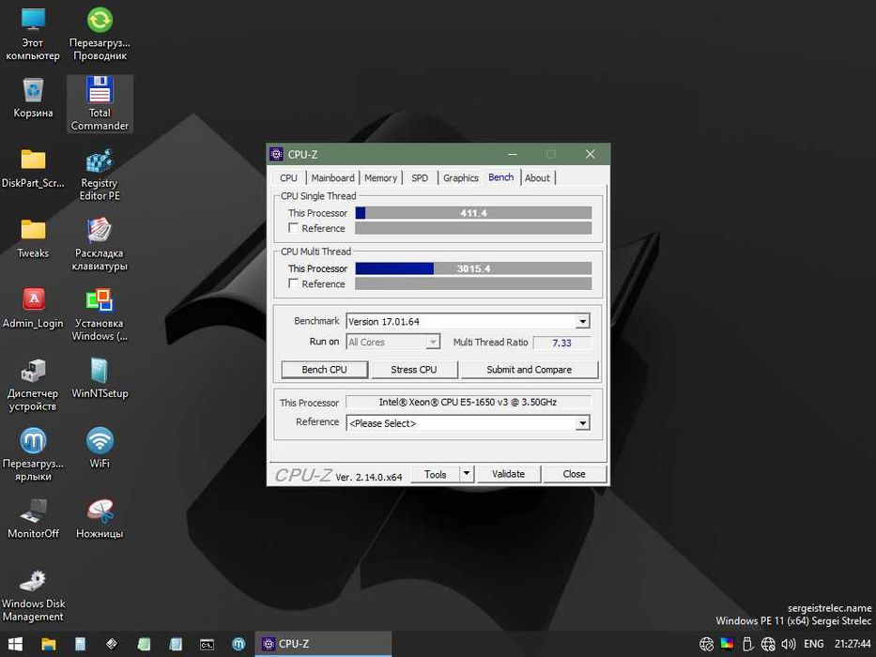The height and width of the screenshot is (657, 876).
Task: Switch to the Graphics tab
Action: pos(460,177)
